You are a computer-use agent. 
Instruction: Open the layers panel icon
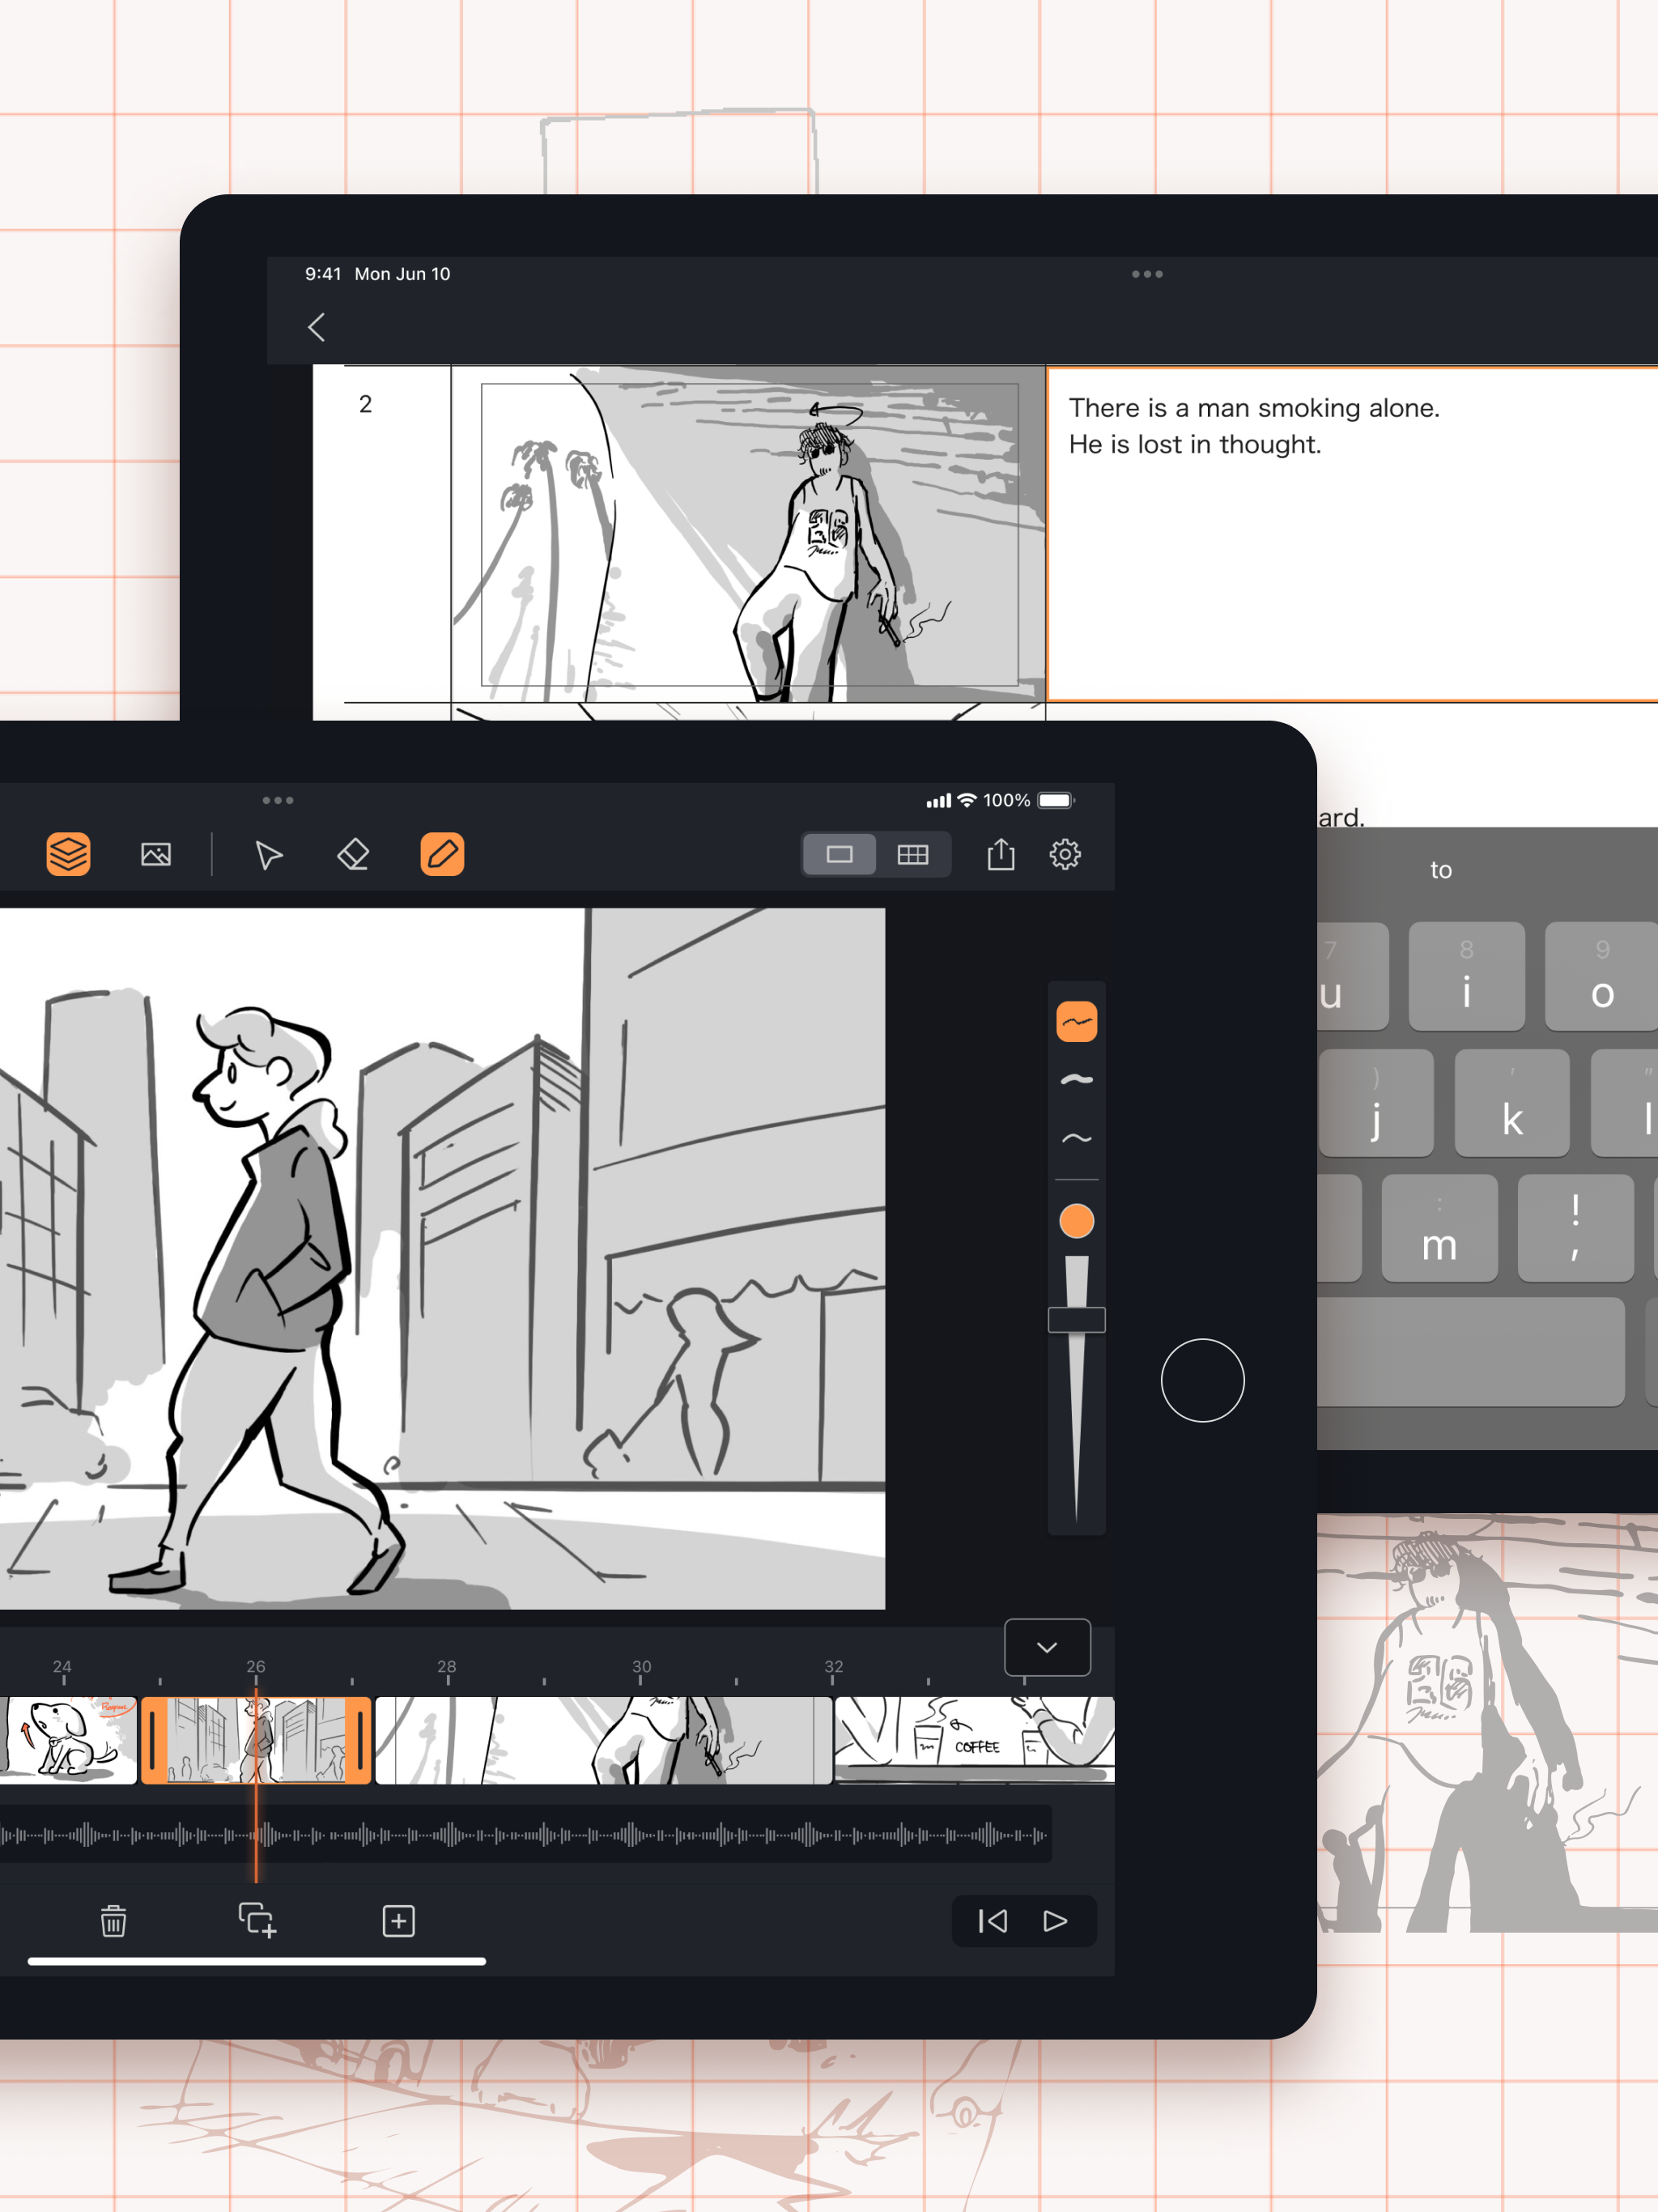pos(68,854)
